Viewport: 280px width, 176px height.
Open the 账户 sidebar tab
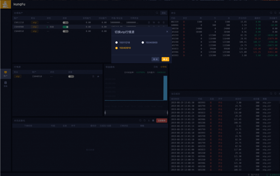[5, 74]
